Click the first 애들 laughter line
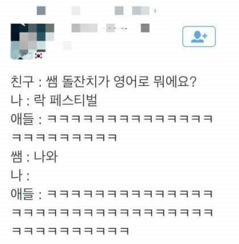The image size is (239, 244). (112, 119)
